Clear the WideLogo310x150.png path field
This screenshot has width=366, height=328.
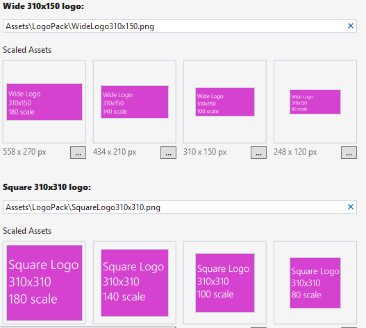[x=350, y=26]
